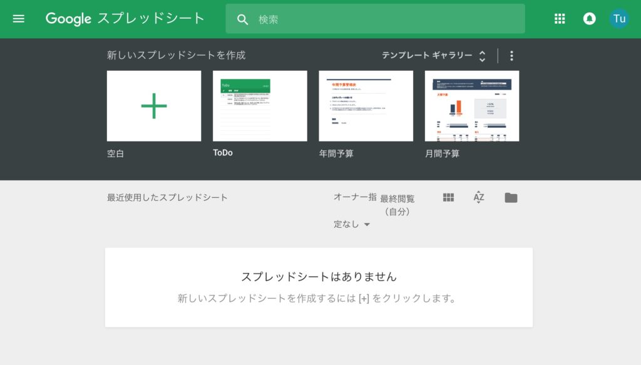
Task: Select the 年間予算 template thumbnail
Action: (x=366, y=106)
